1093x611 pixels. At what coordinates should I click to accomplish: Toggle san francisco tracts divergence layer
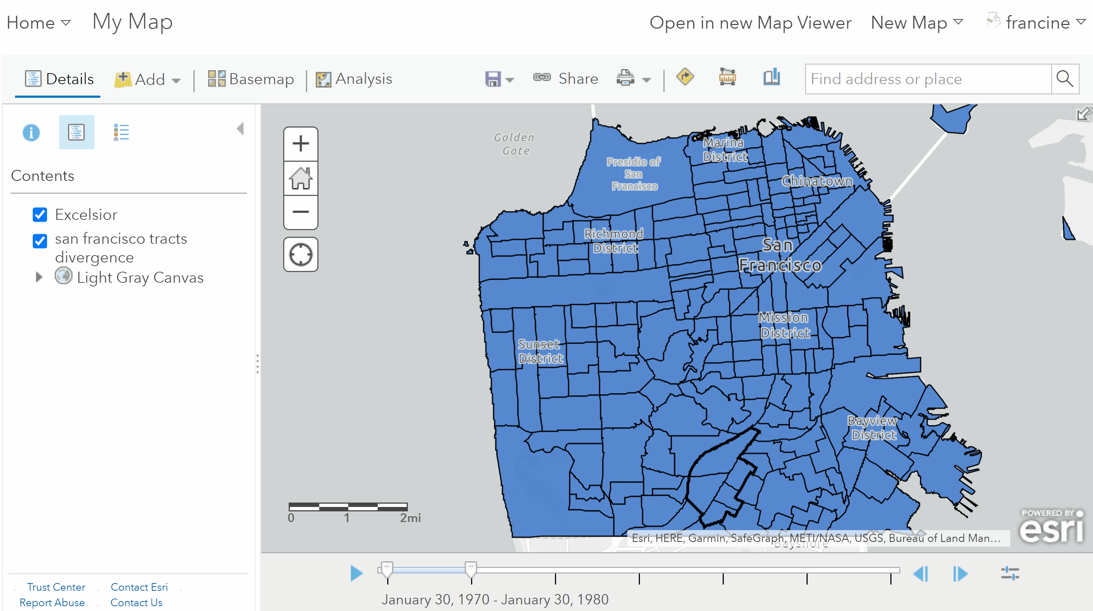(40, 241)
